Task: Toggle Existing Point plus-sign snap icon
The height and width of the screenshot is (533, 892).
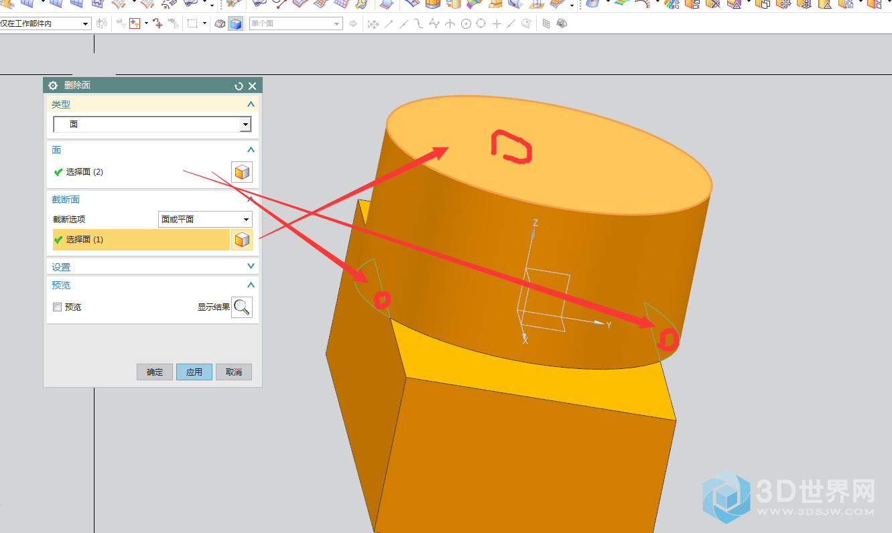Action: (x=497, y=24)
